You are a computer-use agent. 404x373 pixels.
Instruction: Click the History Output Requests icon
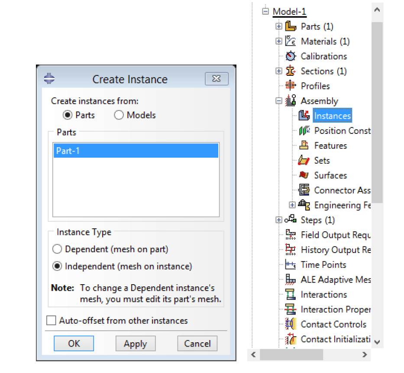pos(291,249)
